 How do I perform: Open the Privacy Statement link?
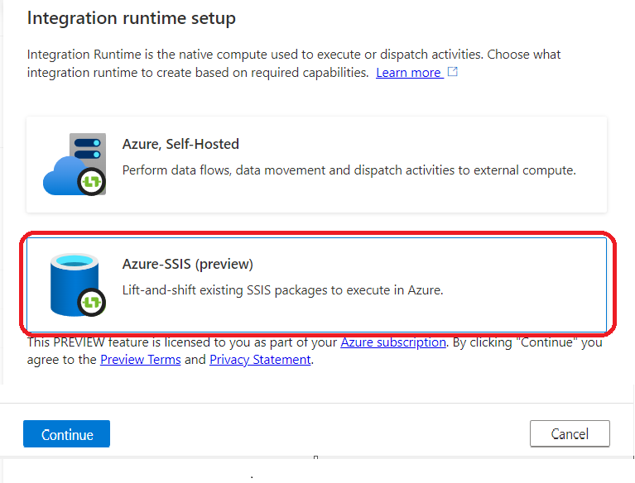pos(260,360)
